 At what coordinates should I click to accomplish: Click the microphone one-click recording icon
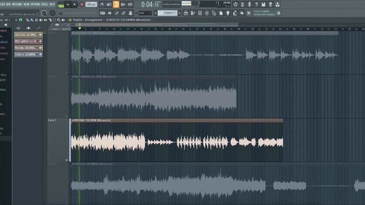(249, 4)
